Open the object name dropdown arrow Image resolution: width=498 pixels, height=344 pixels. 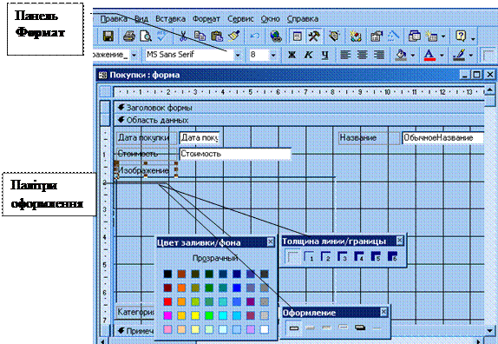pos(134,56)
